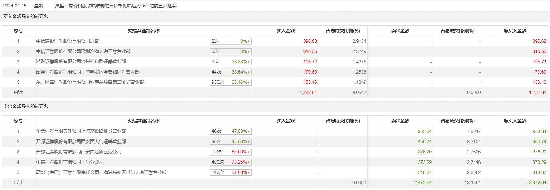The image size is (550, 190).
Task: Expand the 2次 listing stats box
Action: (230, 41)
